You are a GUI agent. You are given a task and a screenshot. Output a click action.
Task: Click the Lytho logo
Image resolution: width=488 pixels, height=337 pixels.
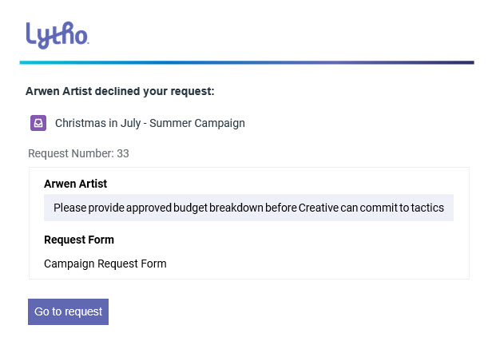click(56, 34)
